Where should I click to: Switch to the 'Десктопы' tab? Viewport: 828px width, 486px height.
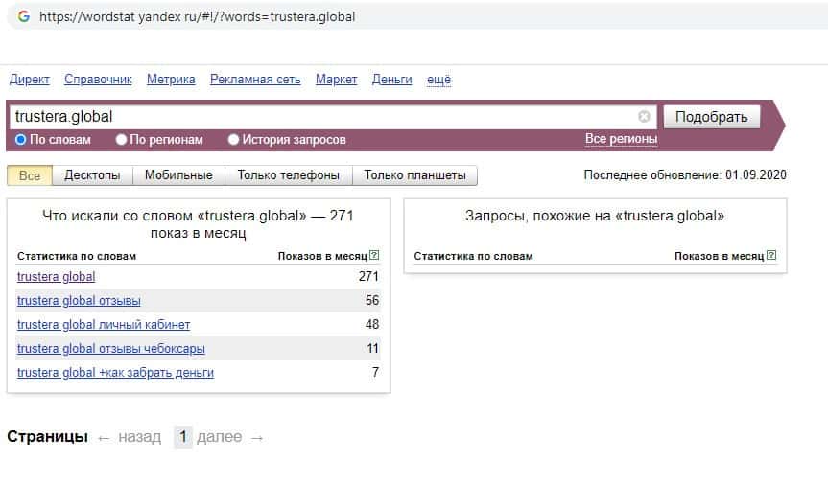92,175
